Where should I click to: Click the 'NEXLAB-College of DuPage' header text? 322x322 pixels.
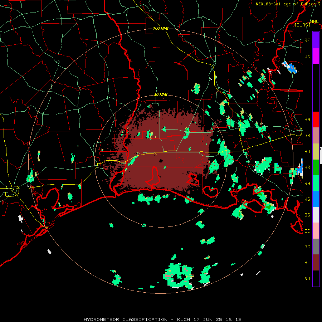click(286, 4)
